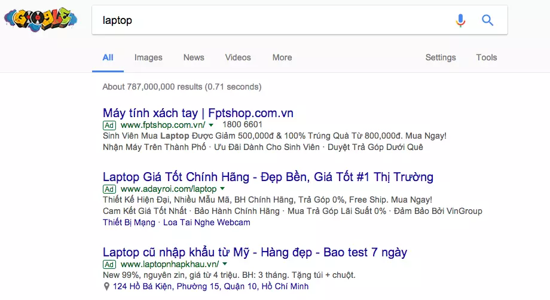Viewport: 550px width, 300px height.
Task: Follow the 'Thiết Bị Mạng' sitelink
Action: pyautogui.click(x=129, y=222)
